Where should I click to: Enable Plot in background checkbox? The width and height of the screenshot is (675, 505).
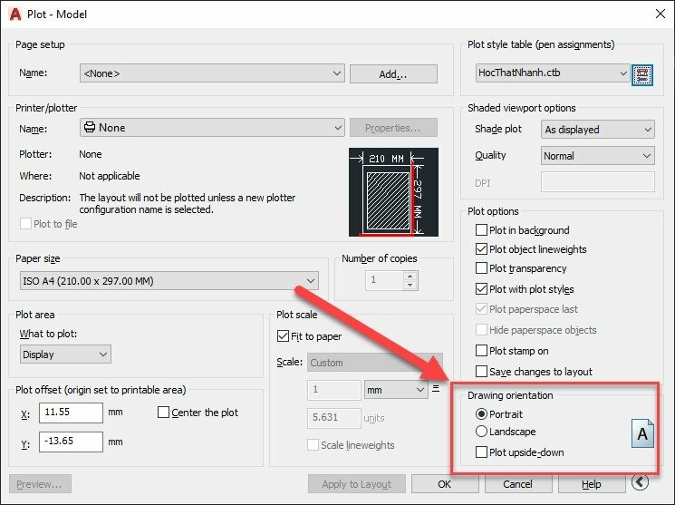pyautogui.click(x=482, y=230)
